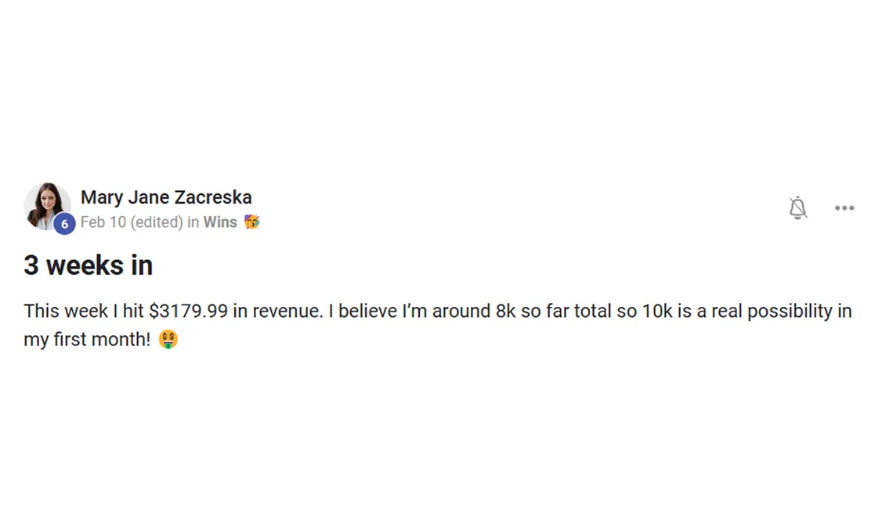Click the (edited) label on the post
This screenshot has width=893, height=523.
coord(157,222)
